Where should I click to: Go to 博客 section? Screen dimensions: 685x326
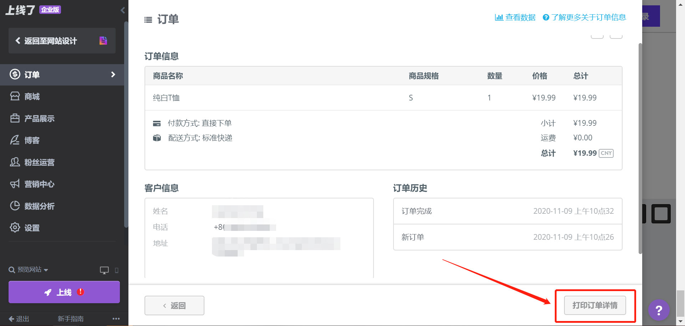tap(32, 140)
